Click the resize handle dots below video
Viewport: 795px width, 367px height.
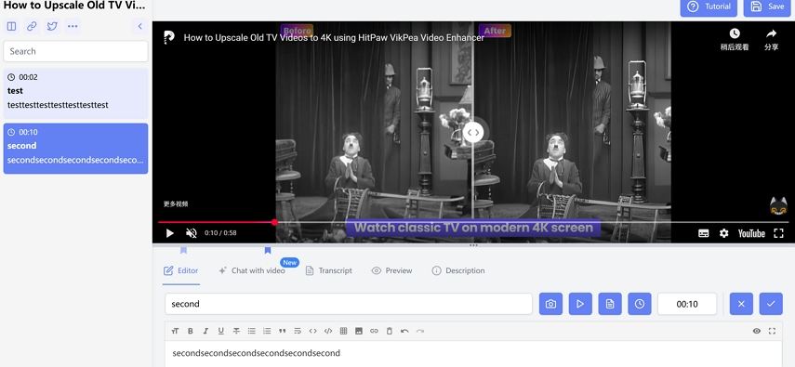(x=473, y=245)
